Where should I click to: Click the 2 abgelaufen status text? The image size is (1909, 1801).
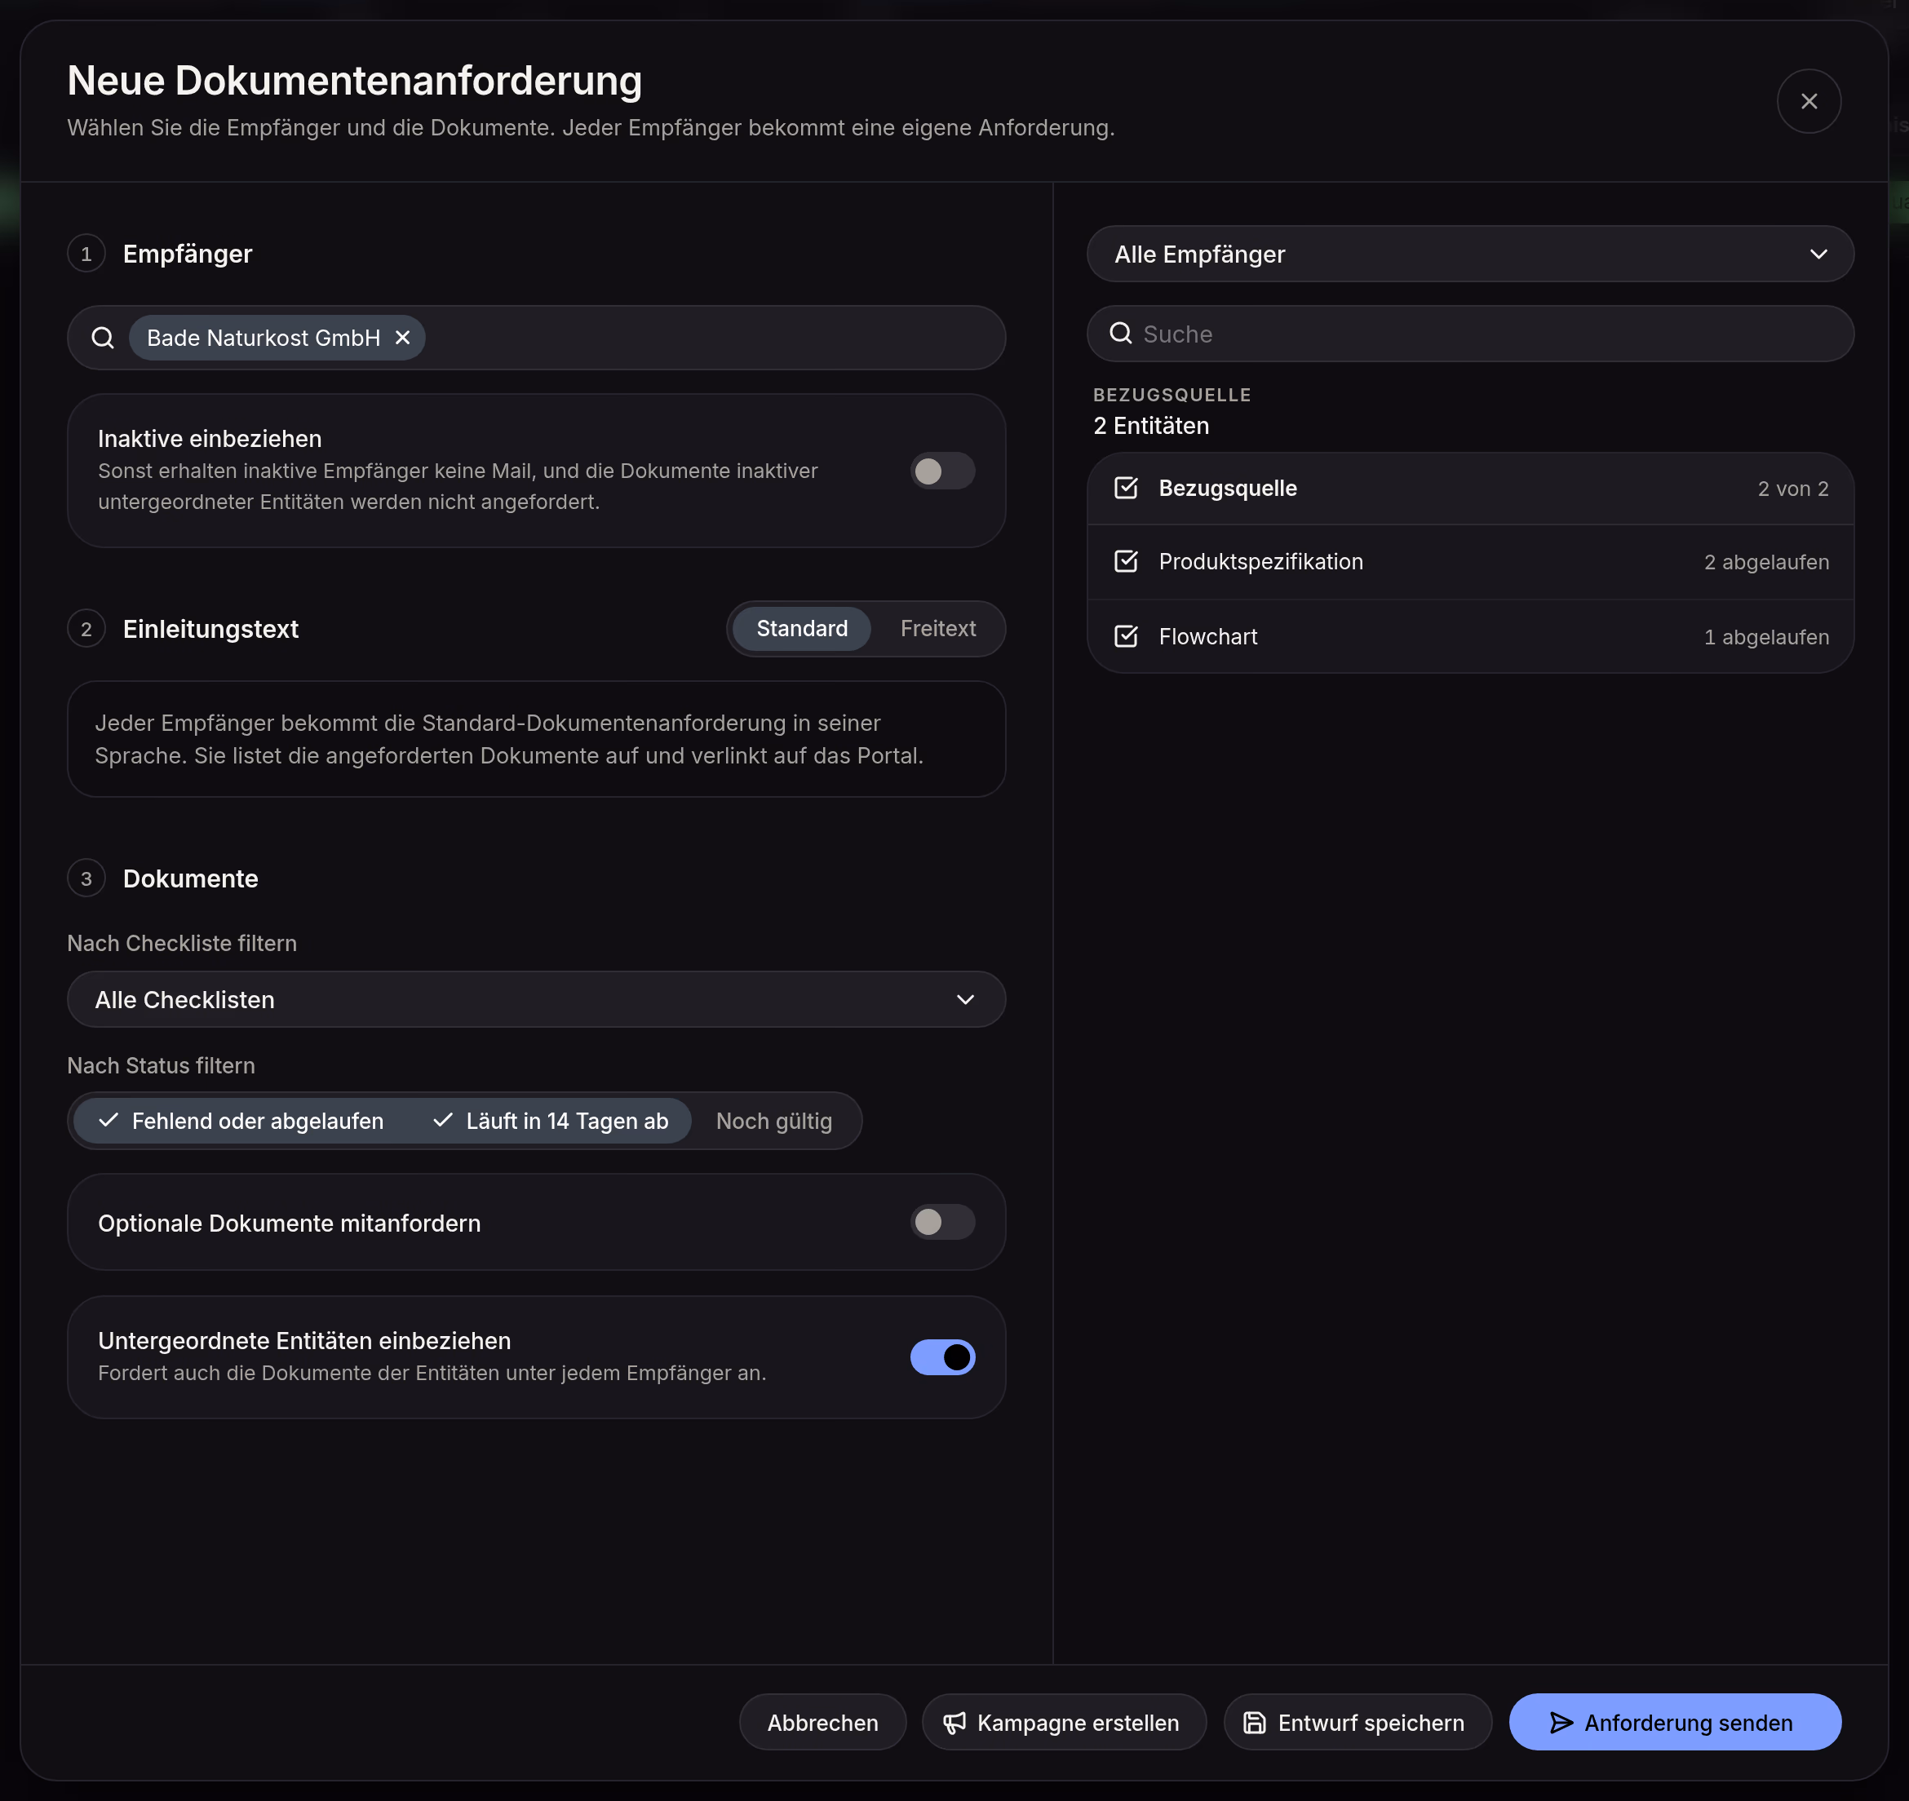(x=1766, y=562)
